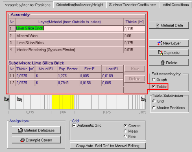Open Example Cases
Image resolution: width=192 pixels, height=152 pixels.
coord(36,140)
